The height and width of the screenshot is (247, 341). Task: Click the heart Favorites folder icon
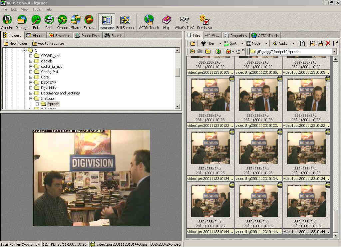pyautogui.click(x=228, y=51)
